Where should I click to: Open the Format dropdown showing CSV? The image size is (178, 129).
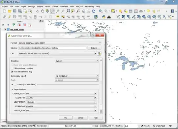60,43
